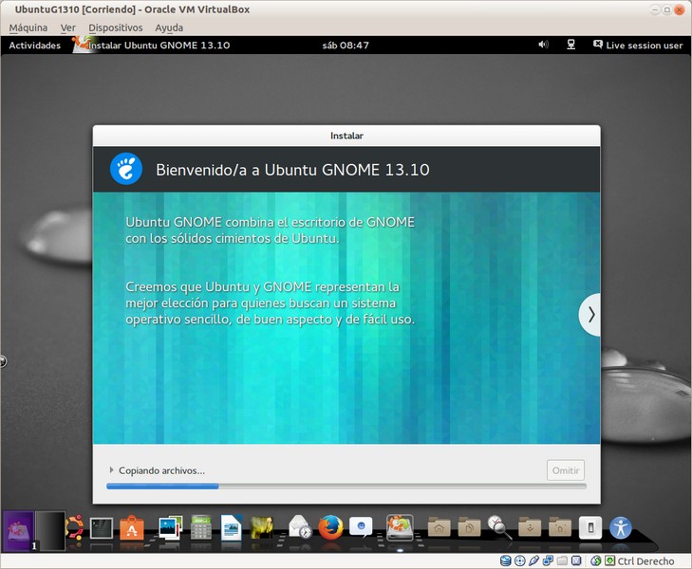Click the VirtualBox USB devices indicator
This screenshot has height=569, width=692.
tap(534, 560)
